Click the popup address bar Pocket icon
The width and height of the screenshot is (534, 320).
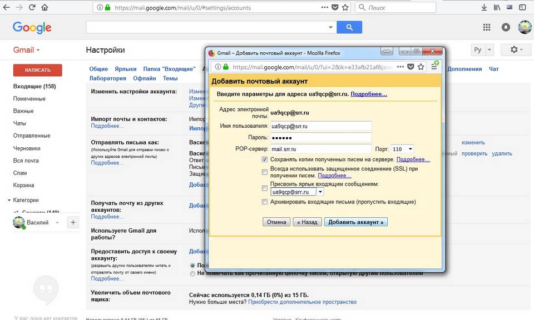point(411,67)
